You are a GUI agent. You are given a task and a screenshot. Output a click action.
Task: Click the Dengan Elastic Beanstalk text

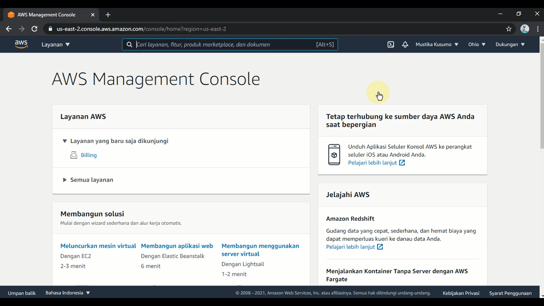pos(172,256)
